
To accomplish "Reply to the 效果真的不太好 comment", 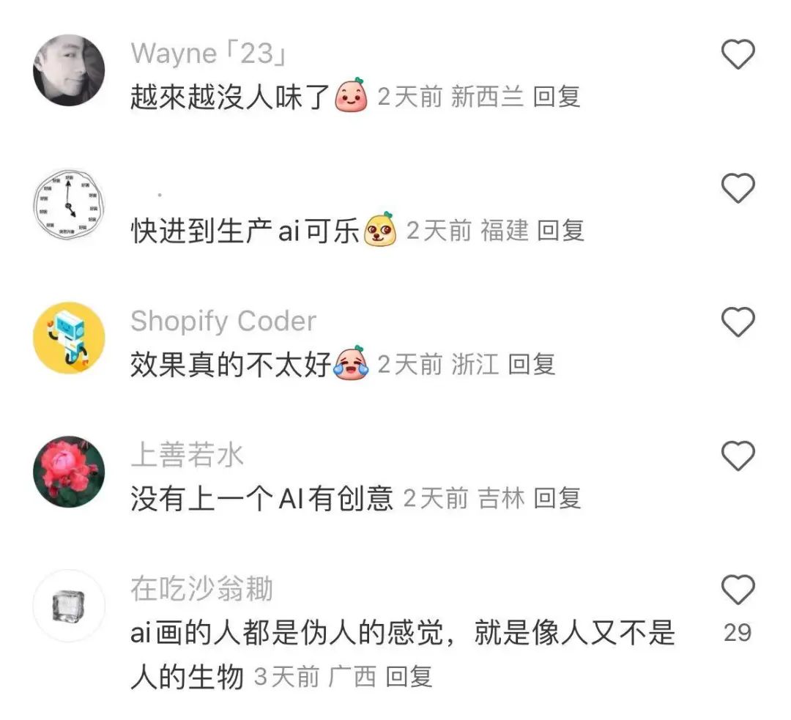I will 531,364.
